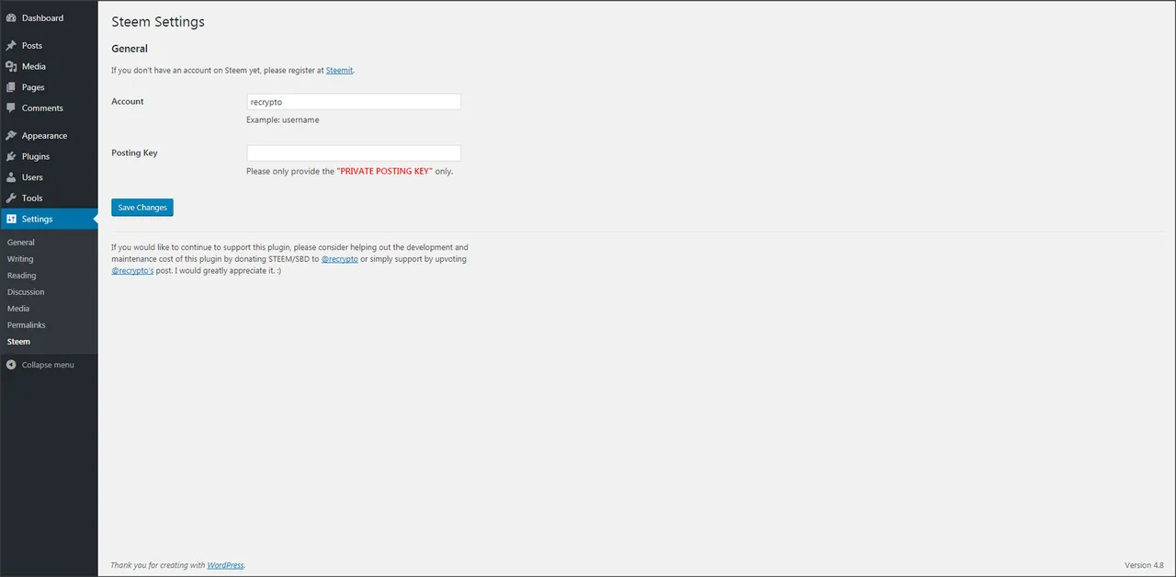Viewport: 1176px width, 577px height.
Task: Follow the Steemit registration link
Action: click(x=339, y=70)
